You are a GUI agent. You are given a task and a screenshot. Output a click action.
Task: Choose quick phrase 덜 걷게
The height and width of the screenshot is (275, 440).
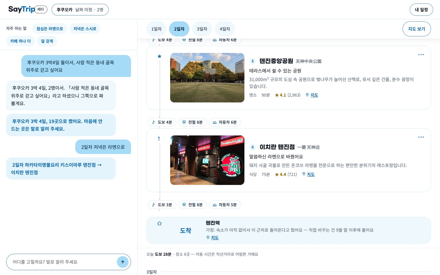click(47, 41)
